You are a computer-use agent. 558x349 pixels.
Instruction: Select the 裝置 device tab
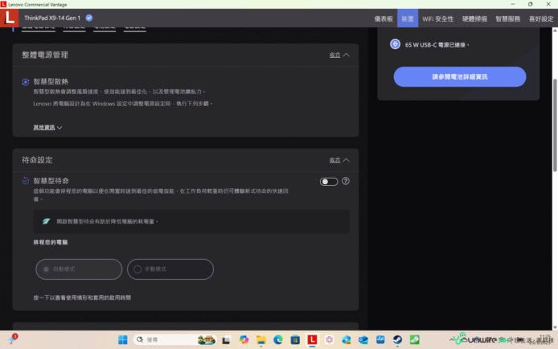click(x=408, y=18)
